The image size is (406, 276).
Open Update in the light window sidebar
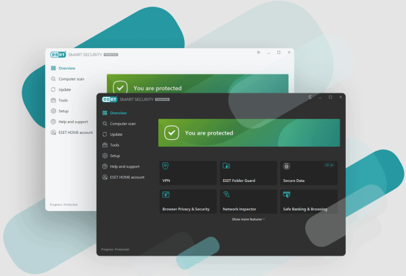point(61,89)
